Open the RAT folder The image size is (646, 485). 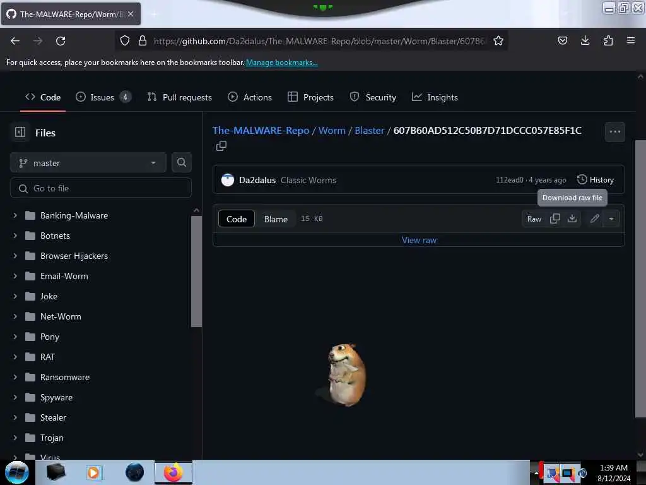click(47, 357)
